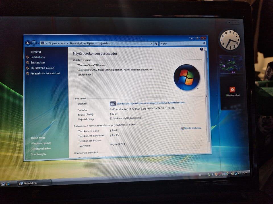Click the magnifier search icon
Screen dimensions: 273x204
coord(204,43)
